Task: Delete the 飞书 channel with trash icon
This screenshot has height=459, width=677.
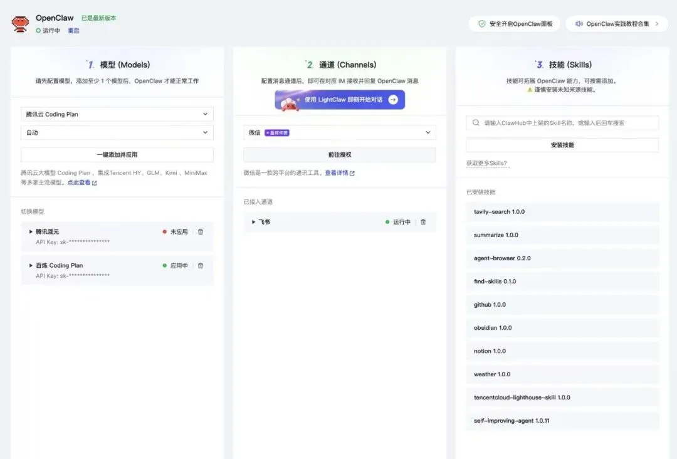Action: [x=423, y=222]
